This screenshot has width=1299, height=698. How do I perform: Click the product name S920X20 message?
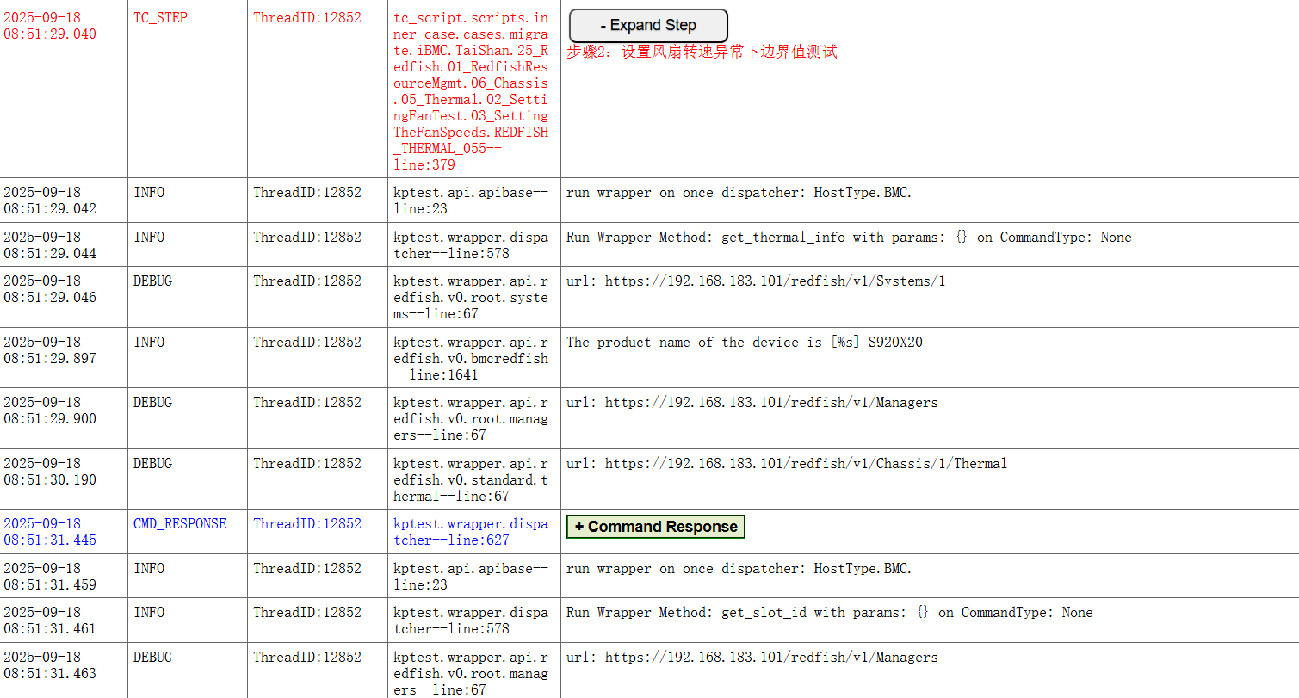744,343
